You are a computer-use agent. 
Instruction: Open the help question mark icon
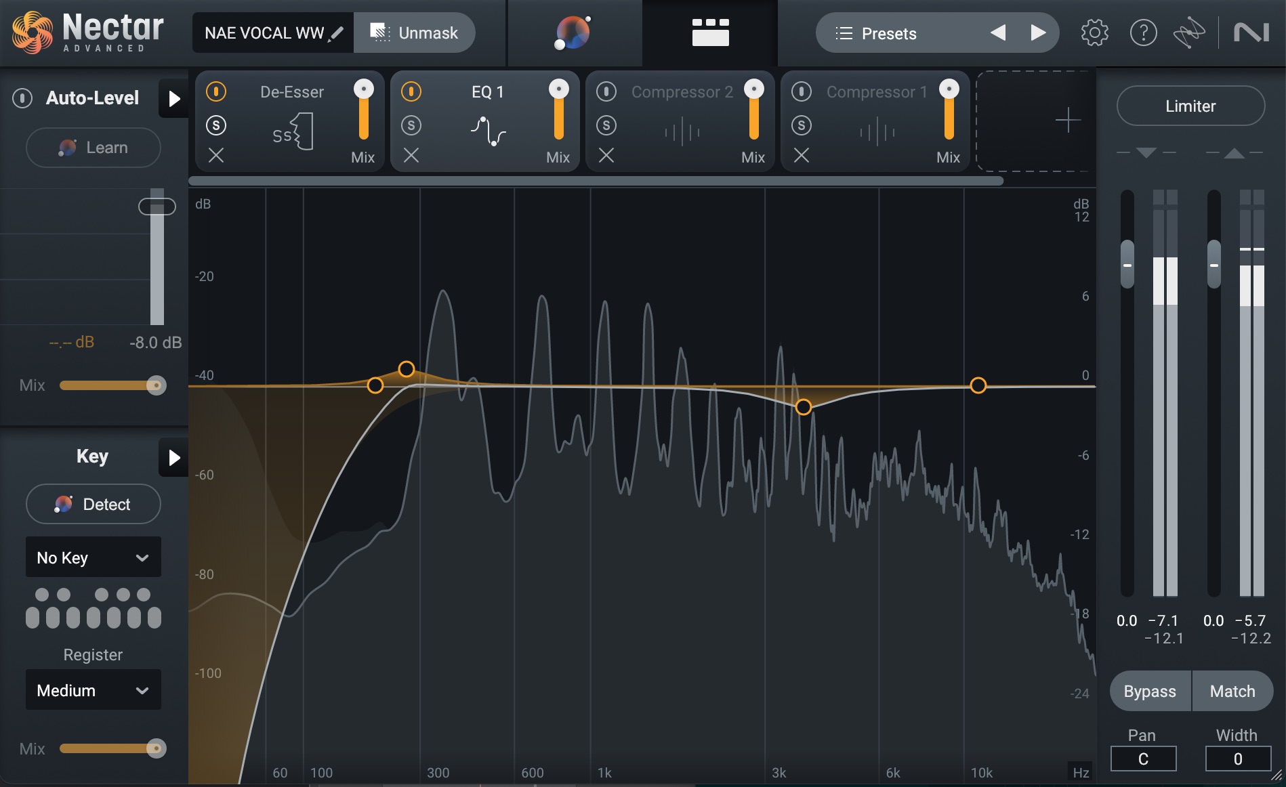click(x=1143, y=33)
